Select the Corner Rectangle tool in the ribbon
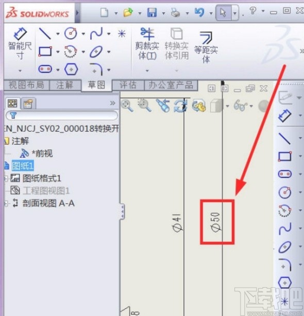The height and width of the screenshot is (316, 304). tap(45, 52)
